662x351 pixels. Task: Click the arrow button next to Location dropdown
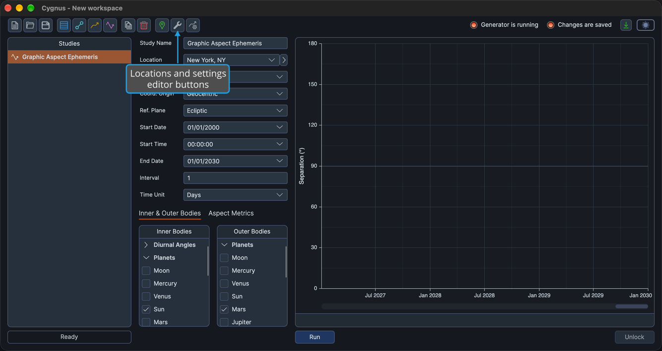tap(284, 60)
